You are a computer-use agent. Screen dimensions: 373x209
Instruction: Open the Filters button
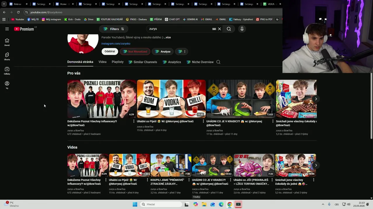pyautogui.click(x=114, y=29)
